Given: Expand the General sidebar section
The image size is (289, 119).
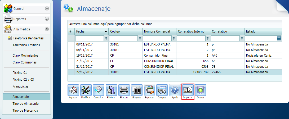Looking at the screenshot, I should tap(47, 8).
